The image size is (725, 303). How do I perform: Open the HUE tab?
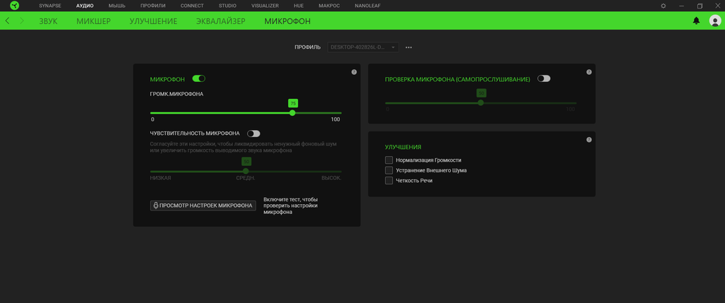[x=299, y=6]
